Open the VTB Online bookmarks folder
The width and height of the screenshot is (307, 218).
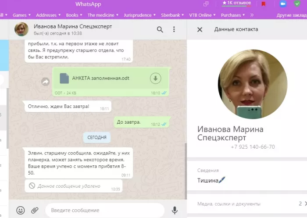[202, 15]
